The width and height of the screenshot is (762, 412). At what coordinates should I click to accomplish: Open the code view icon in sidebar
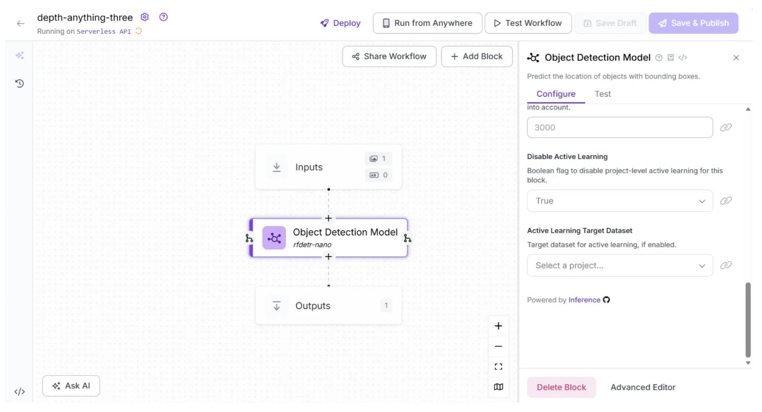tap(19, 392)
